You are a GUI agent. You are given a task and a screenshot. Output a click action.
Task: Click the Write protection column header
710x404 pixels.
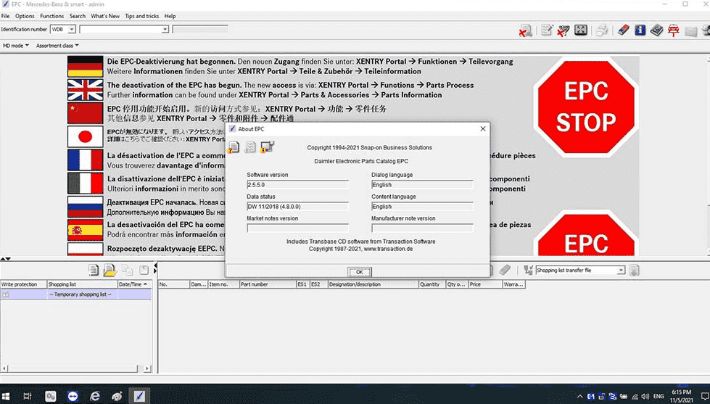coord(23,284)
